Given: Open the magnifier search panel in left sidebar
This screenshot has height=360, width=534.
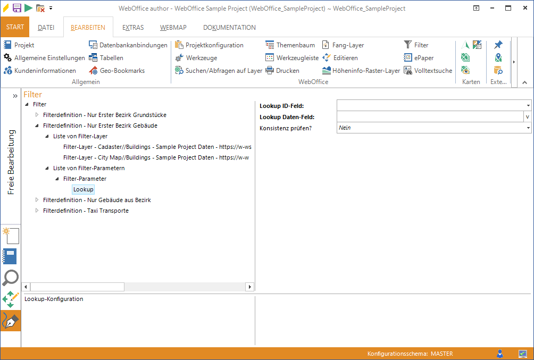Looking at the screenshot, I should 11,278.
